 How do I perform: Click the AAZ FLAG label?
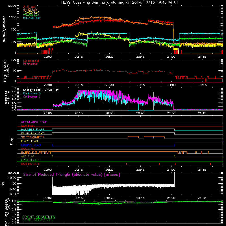[x=28, y=156]
